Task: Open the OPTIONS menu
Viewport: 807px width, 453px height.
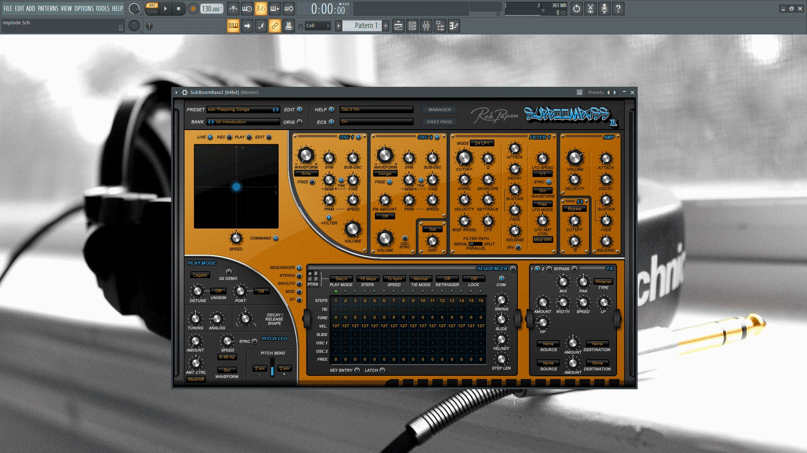Action: pos(84,8)
